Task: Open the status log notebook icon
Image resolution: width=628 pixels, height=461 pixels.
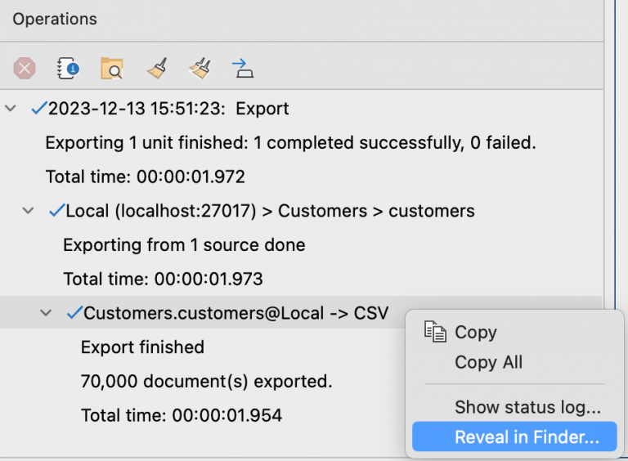Action: (68, 69)
